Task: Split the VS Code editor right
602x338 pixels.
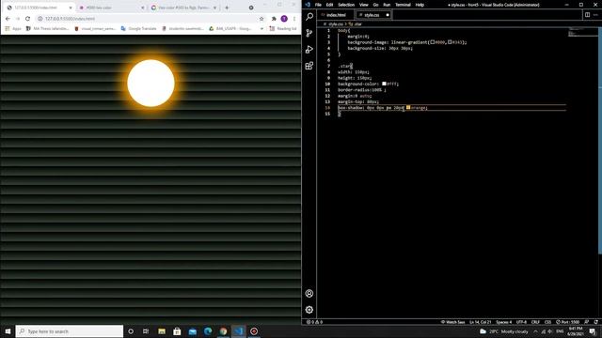Action: point(587,15)
